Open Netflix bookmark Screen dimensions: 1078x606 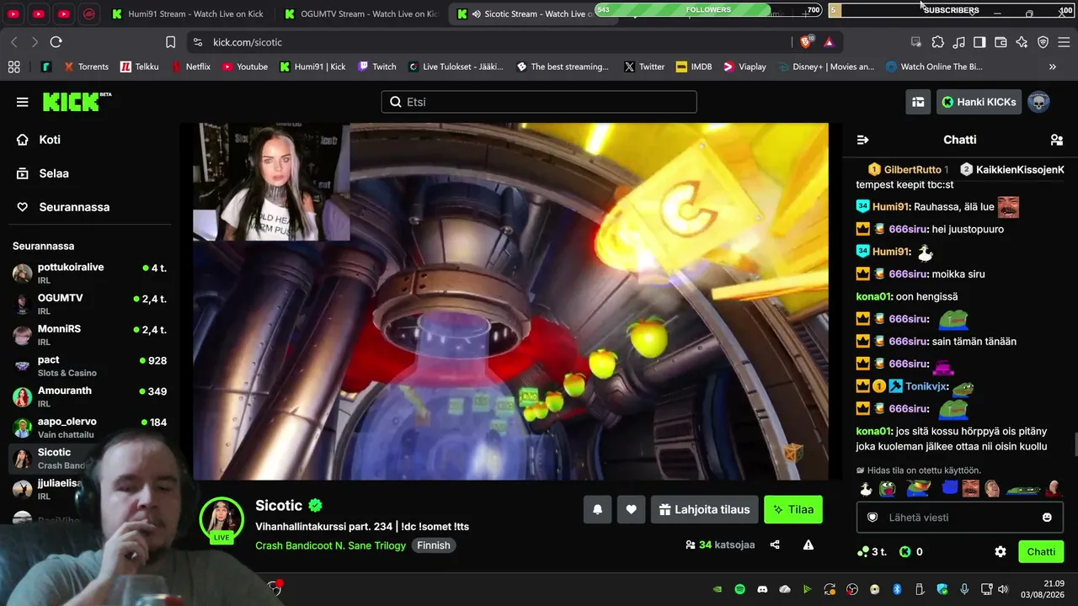click(x=190, y=66)
